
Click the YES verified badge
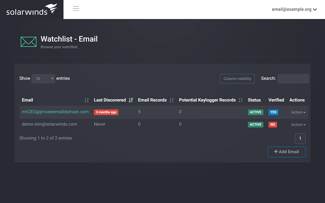click(x=273, y=112)
